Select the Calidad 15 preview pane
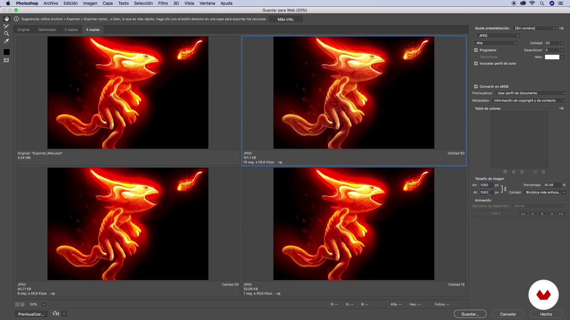This screenshot has width=570, height=320. point(354,232)
